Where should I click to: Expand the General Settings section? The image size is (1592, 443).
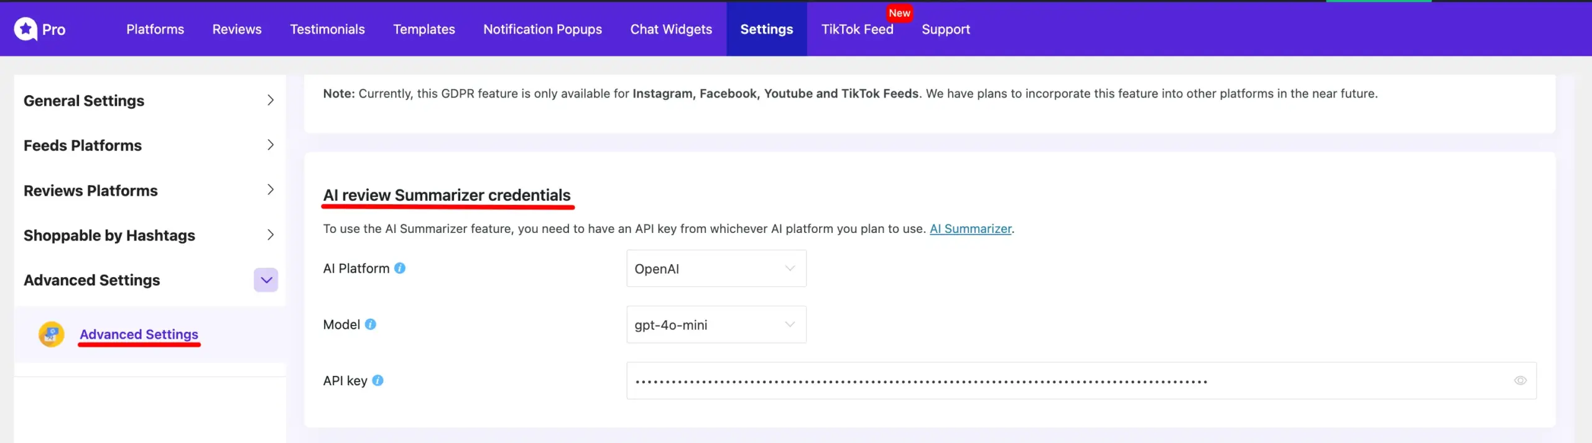tap(270, 100)
